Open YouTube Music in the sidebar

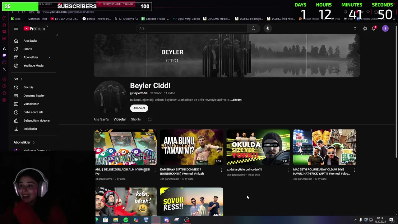point(33,66)
